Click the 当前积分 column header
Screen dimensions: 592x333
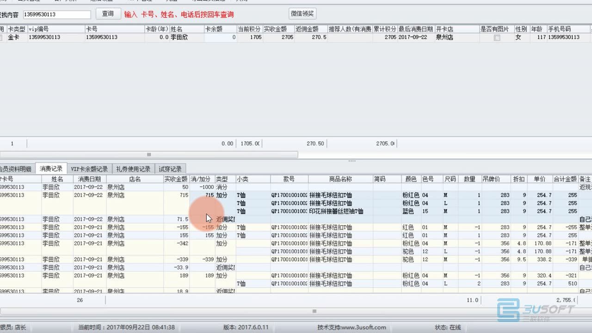tap(249, 29)
